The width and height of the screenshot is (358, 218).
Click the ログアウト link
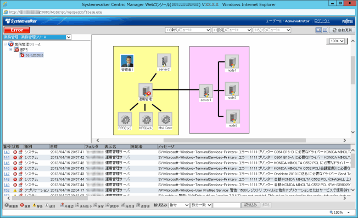click(322, 21)
